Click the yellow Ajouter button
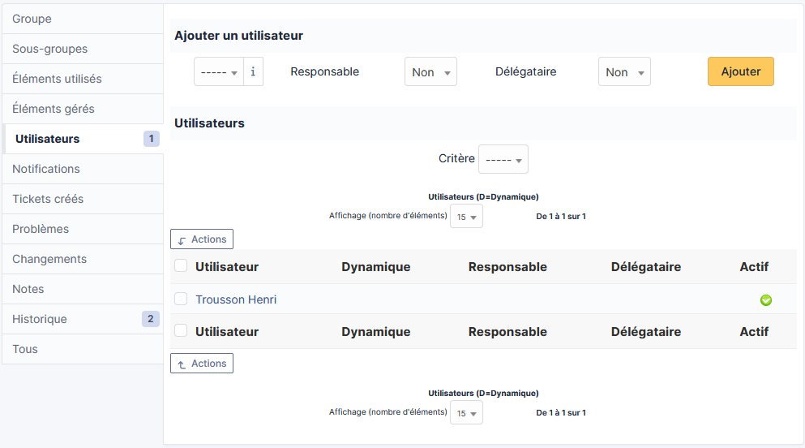Image resolution: width=805 pixels, height=448 pixels. click(740, 71)
